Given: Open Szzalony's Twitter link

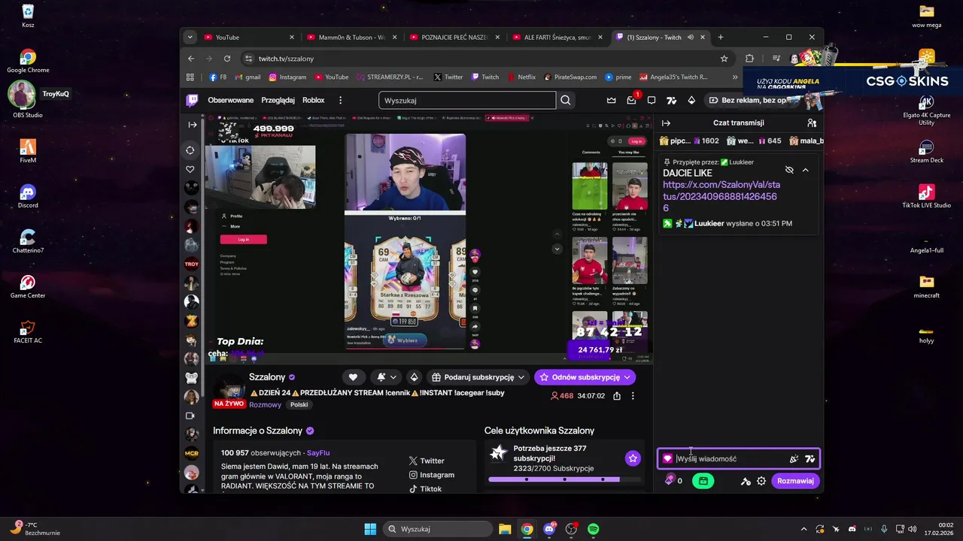Looking at the screenshot, I should (x=427, y=461).
